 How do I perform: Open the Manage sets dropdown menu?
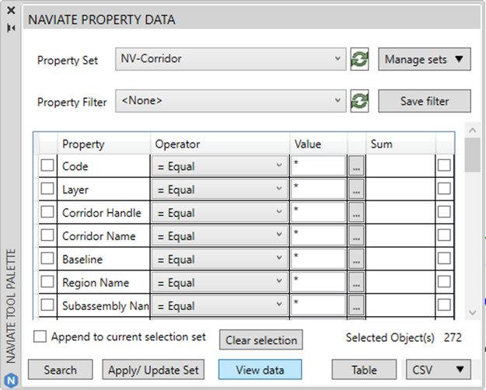425,59
